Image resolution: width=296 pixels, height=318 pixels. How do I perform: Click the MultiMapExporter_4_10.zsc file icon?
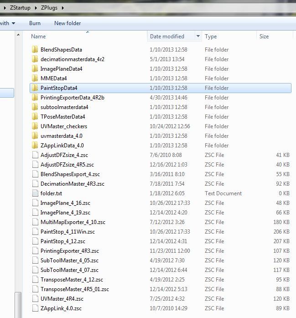pos(35,222)
